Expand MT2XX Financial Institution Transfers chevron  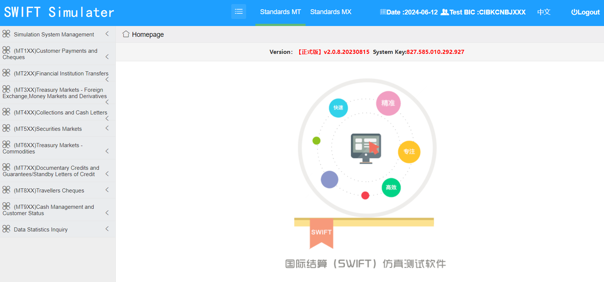coord(107,79)
